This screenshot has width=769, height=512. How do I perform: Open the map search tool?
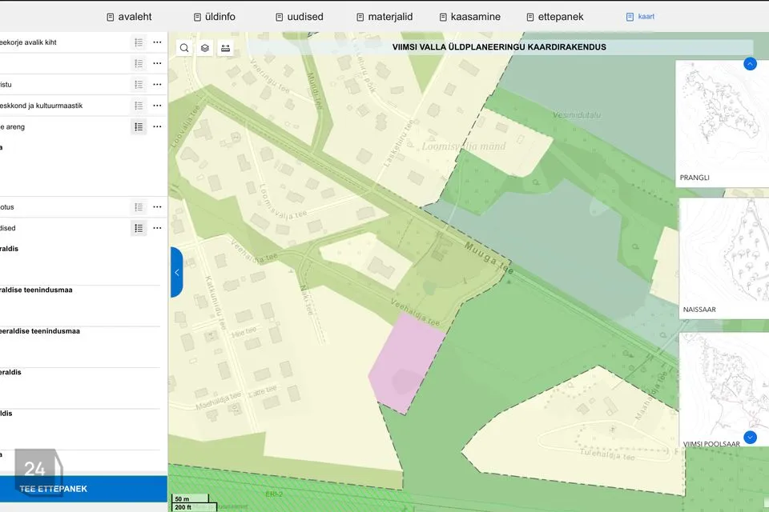pos(184,48)
